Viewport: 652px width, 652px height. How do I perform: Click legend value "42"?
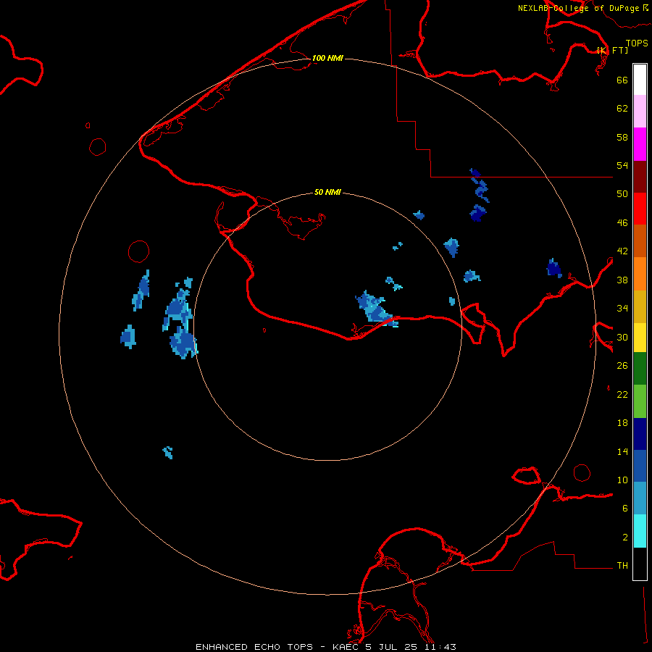pyautogui.click(x=622, y=251)
